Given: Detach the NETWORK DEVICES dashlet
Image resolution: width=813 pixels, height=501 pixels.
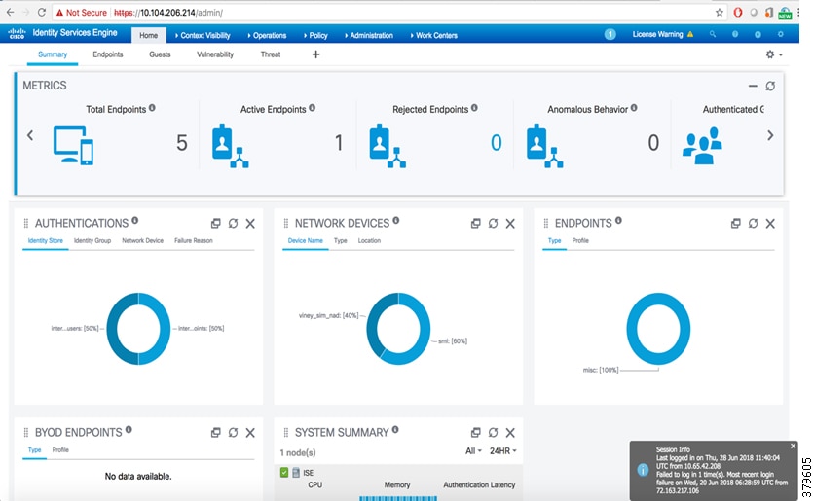Looking at the screenshot, I should [475, 224].
